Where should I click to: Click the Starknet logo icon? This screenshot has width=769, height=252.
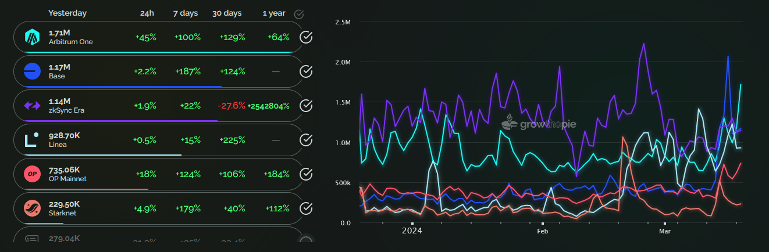click(31, 208)
